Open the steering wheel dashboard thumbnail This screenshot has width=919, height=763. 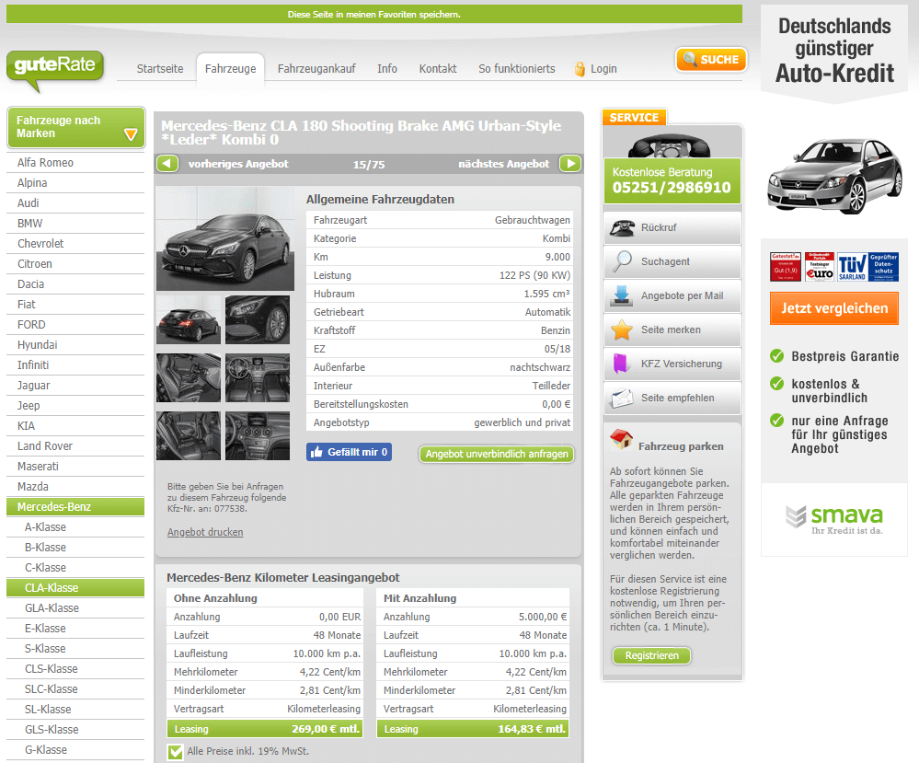(x=258, y=377)
